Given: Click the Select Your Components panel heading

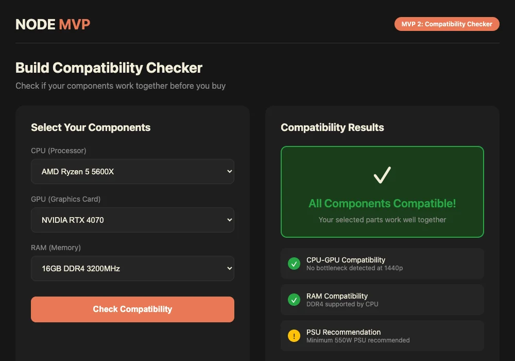Looking at the screenshot, I should [91, 127].
